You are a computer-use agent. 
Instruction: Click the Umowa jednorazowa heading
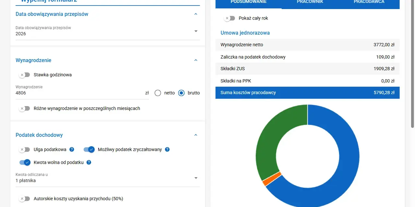click(x=245, y=33)
